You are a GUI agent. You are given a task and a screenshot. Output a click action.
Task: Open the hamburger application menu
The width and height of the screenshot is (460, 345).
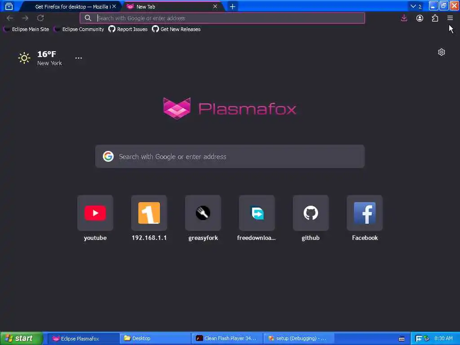pyautogui.click(x=450, y=18)
